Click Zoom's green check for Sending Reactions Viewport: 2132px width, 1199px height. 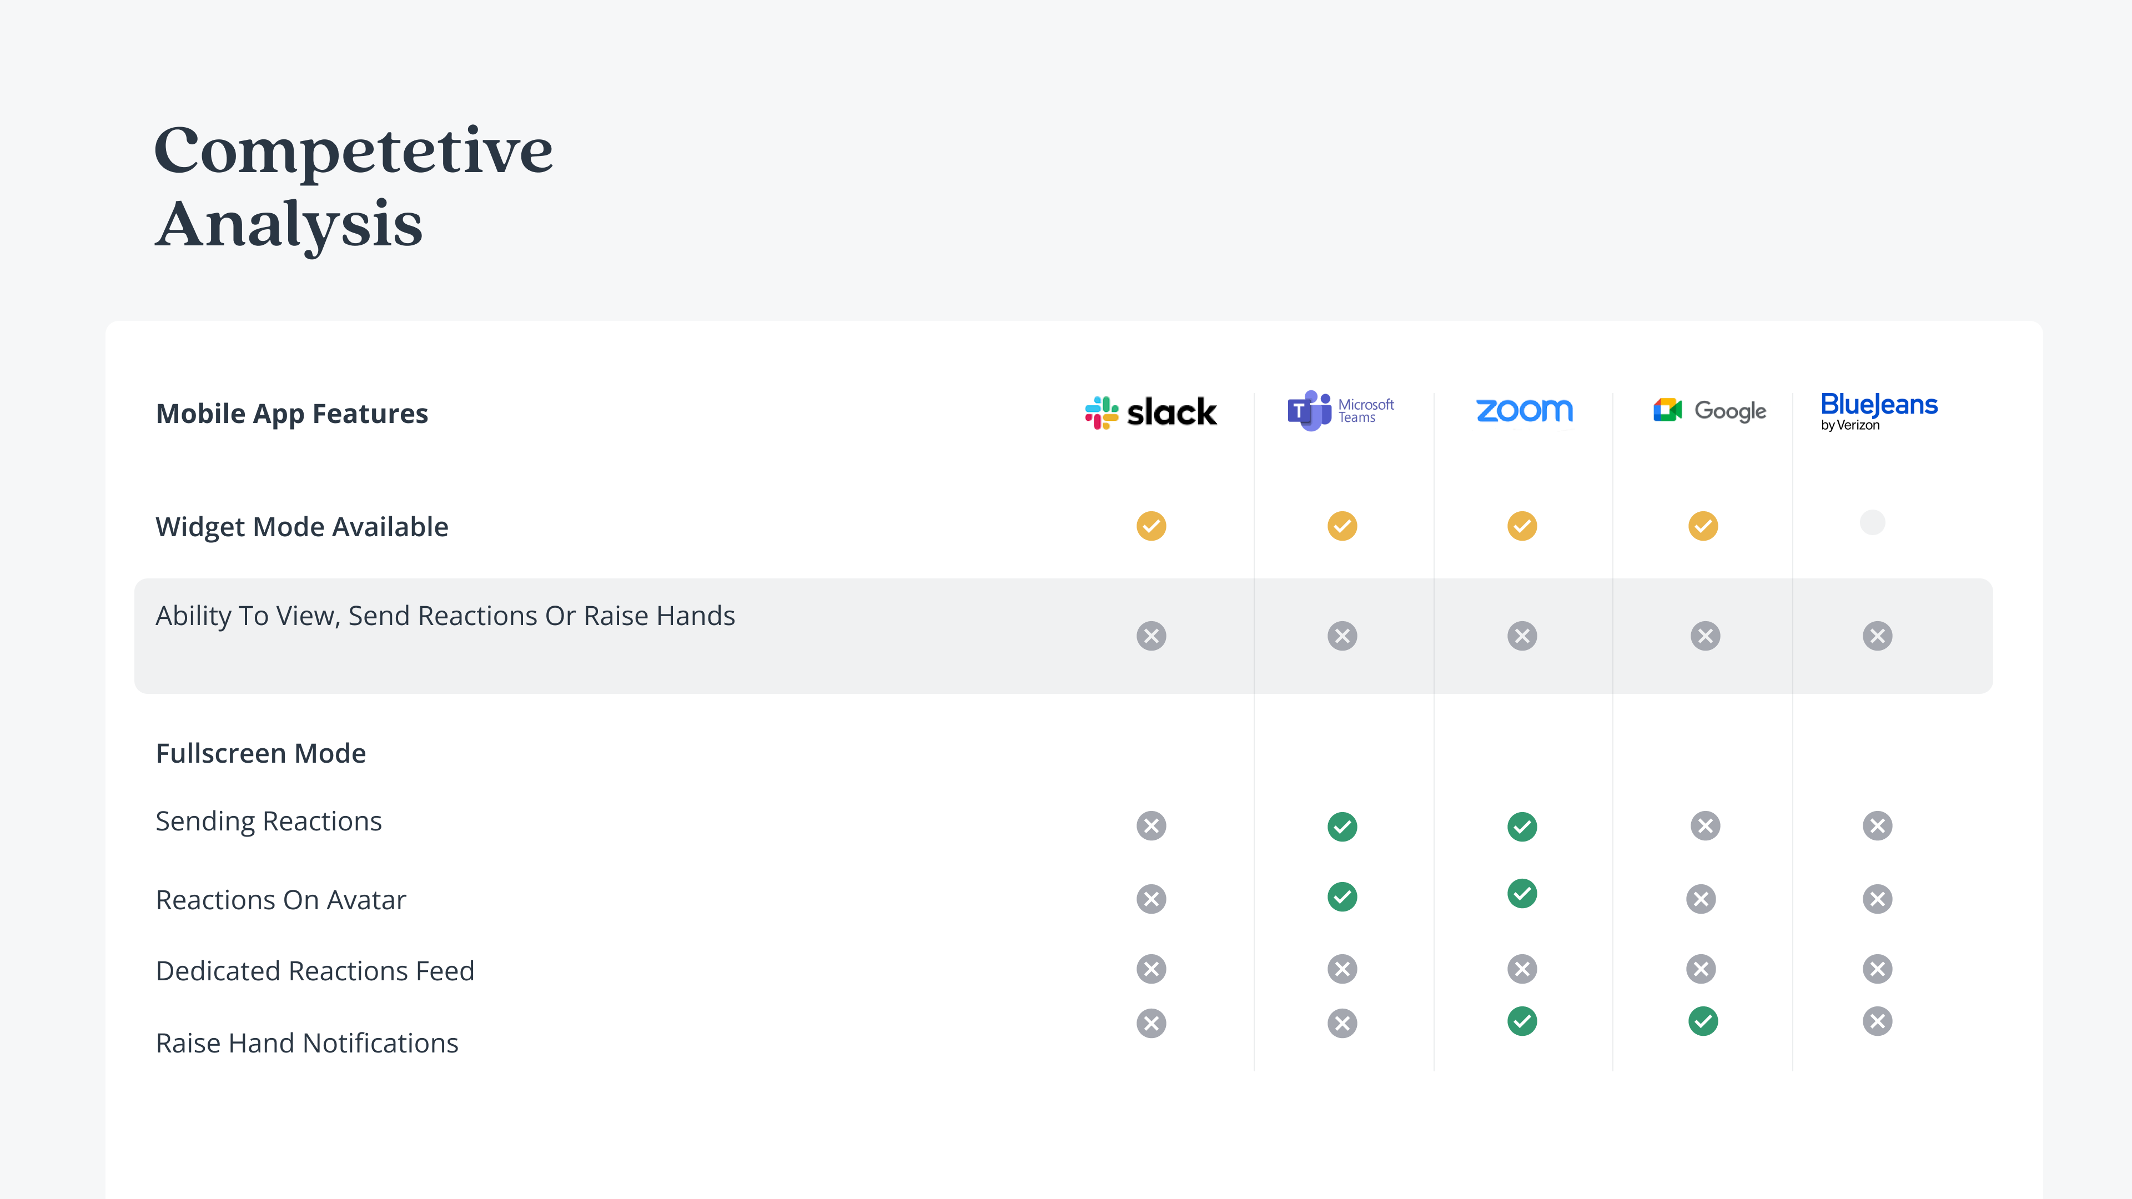1522,827
